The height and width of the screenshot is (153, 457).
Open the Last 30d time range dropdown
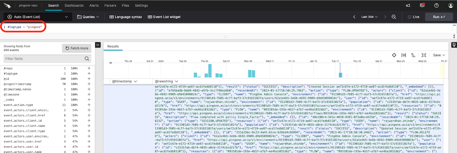(369, 17)
